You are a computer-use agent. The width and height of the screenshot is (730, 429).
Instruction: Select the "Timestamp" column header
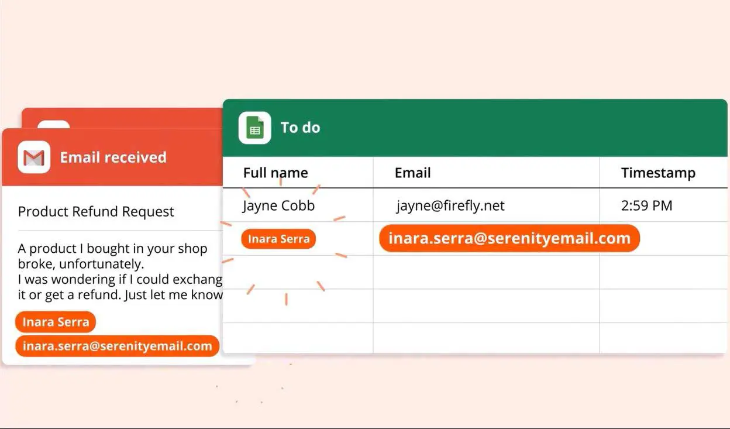(x=658, y=173)
